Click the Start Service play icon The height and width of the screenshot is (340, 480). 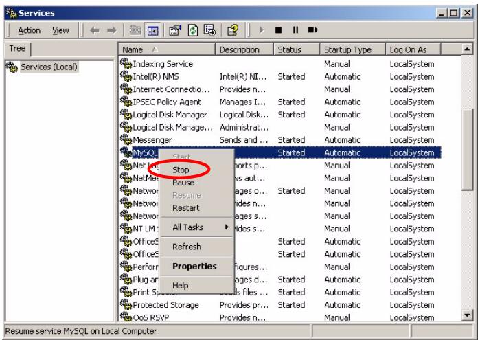[x=261, y=30]
